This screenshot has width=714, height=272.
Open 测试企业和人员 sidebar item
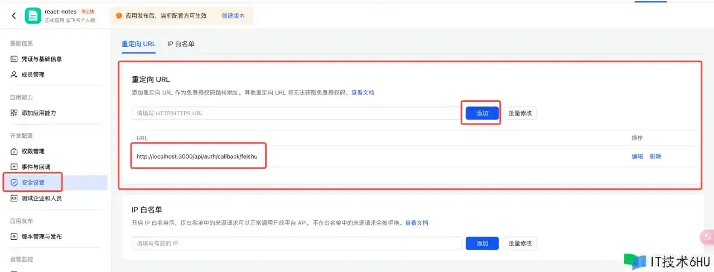coord(41,198)
